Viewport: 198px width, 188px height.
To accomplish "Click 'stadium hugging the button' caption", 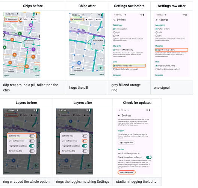I will pos(137,182).
